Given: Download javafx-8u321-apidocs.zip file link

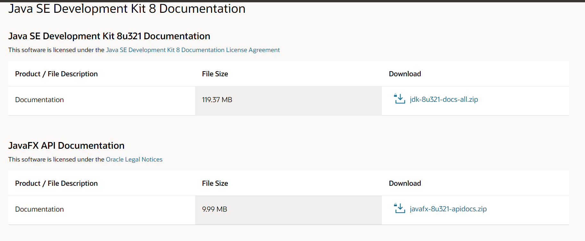Looking at the screenshot, I should point(448,209).
